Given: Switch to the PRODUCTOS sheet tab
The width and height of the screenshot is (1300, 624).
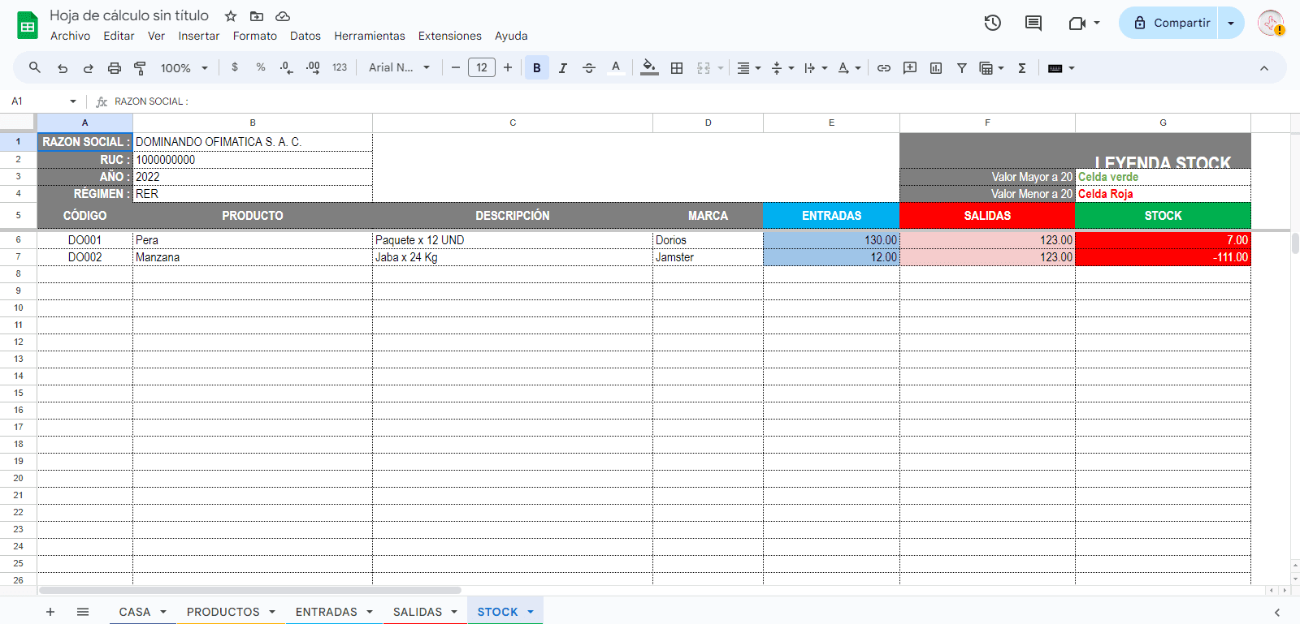Looking at the screenshot, I should [x=223, y=612].
